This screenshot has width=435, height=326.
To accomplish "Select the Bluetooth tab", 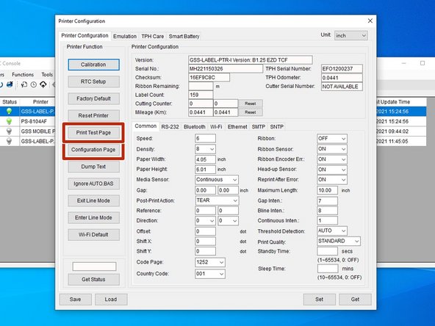I will (x=195, y=127).
